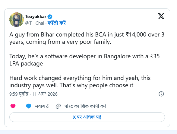Open the @T__Chai handle link

(35, 23)
